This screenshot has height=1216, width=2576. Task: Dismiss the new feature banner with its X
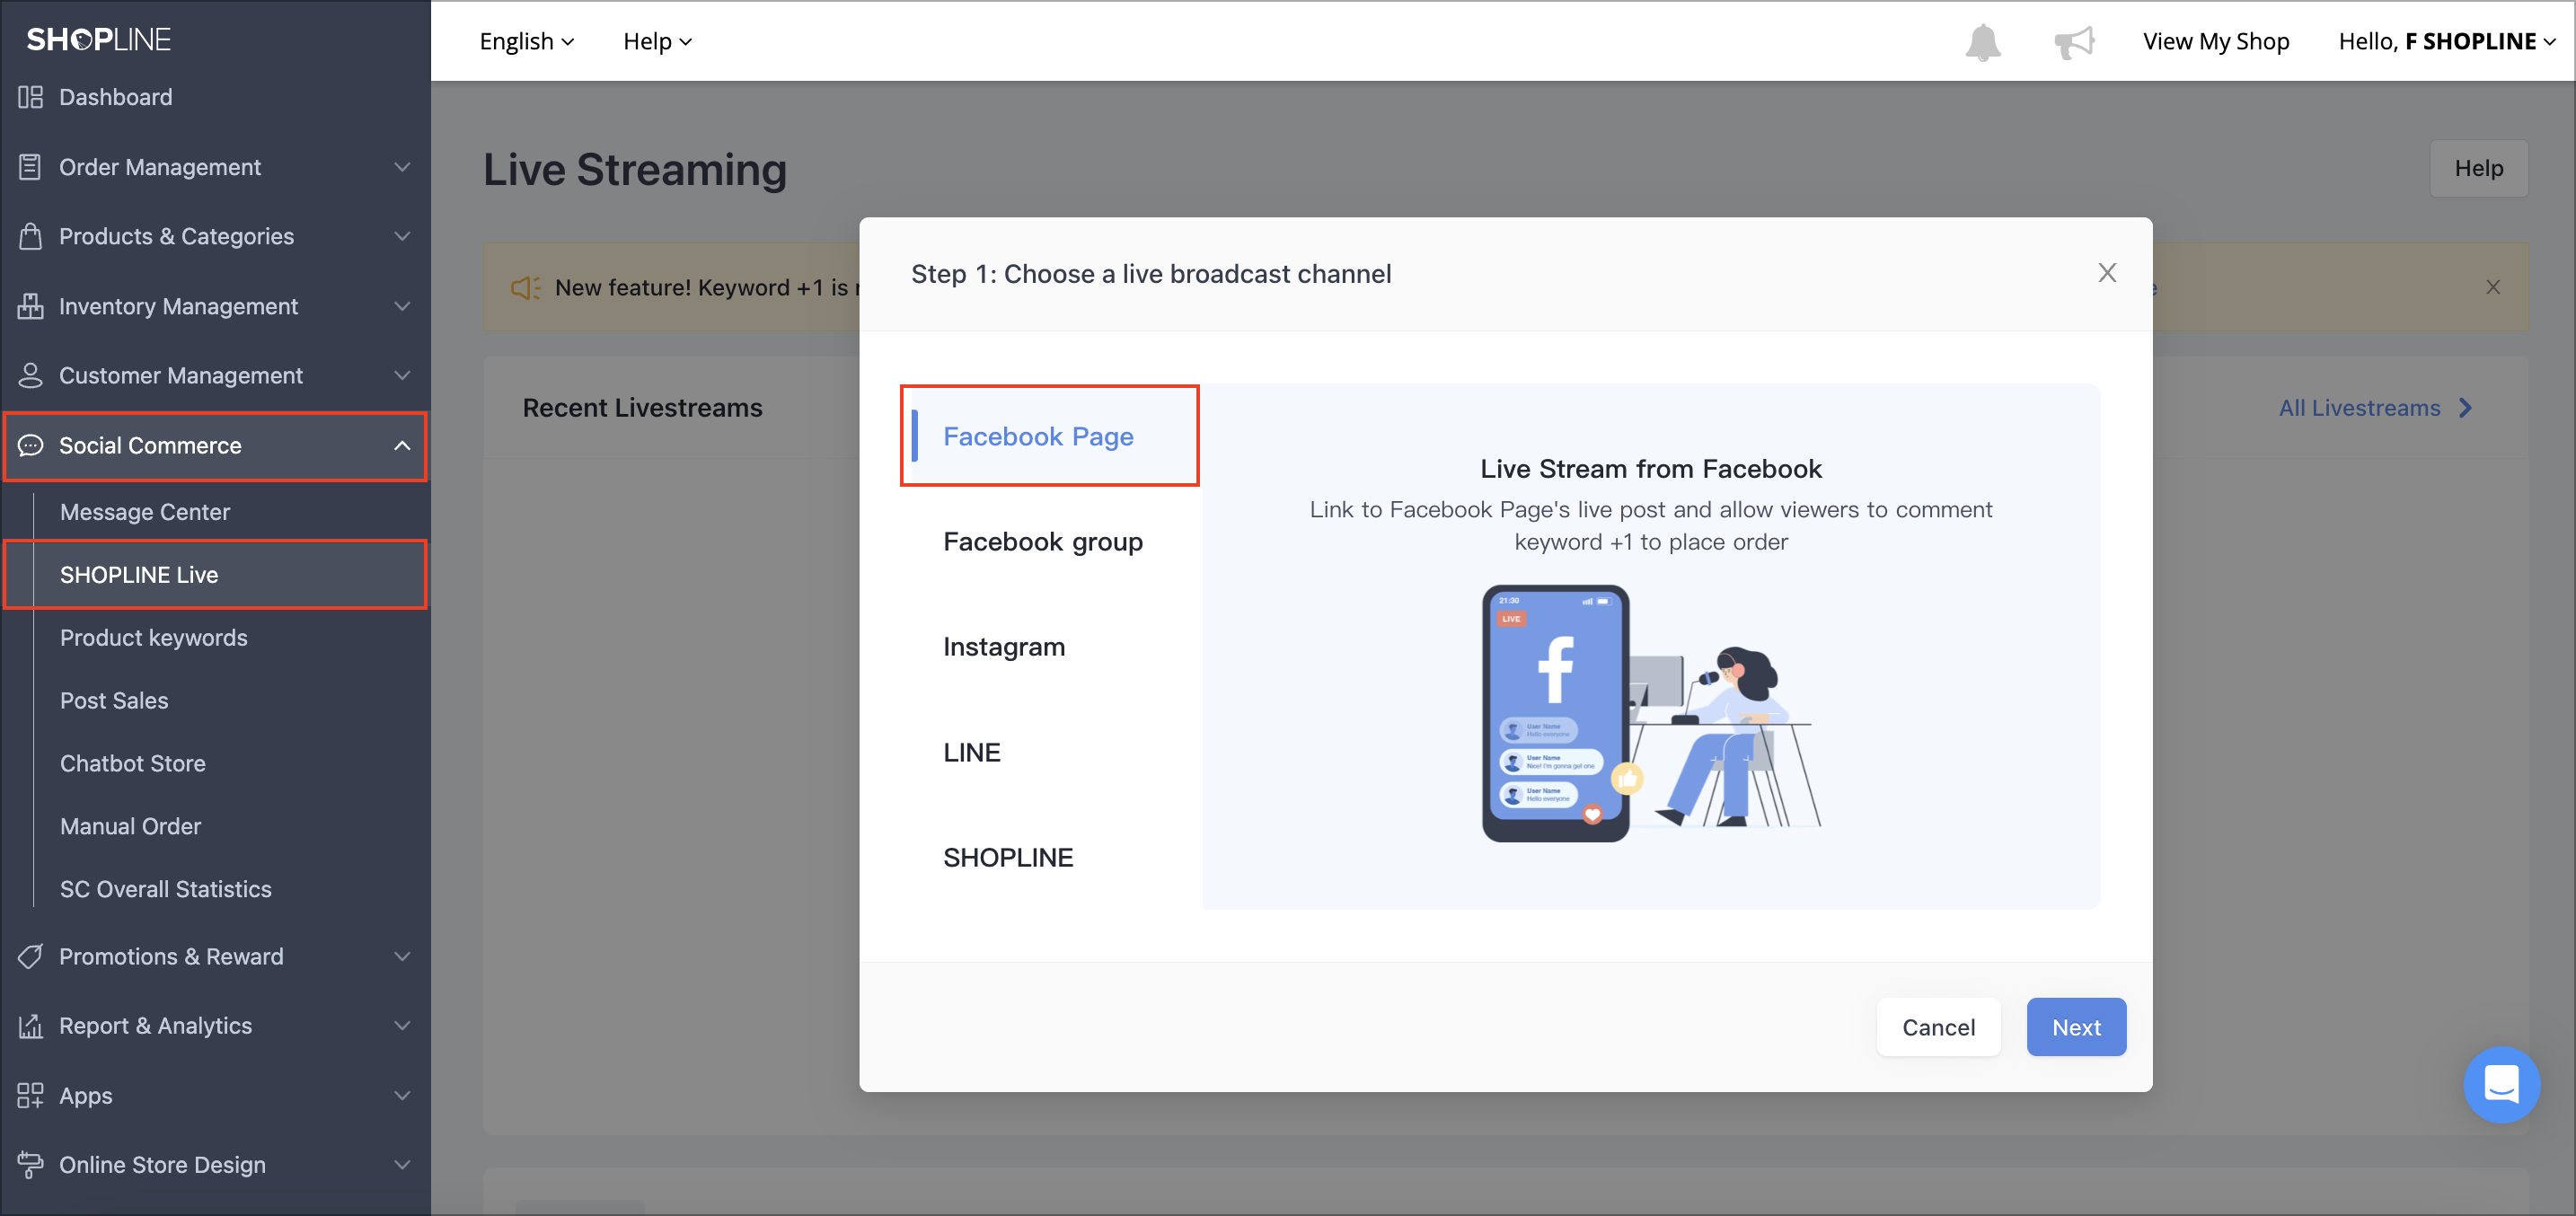point(2493,287)
